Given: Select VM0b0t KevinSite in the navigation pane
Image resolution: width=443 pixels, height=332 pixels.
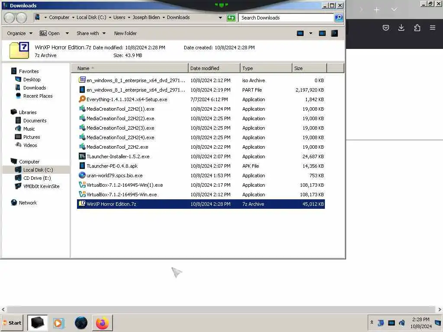Looking at the screenshot, I should [x=41, y=186].
